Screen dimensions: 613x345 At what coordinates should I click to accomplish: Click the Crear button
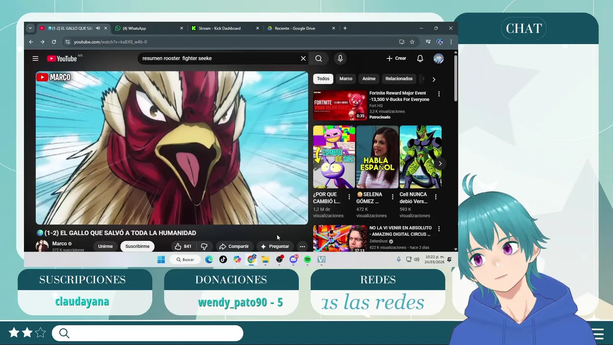tap(397, 58)
